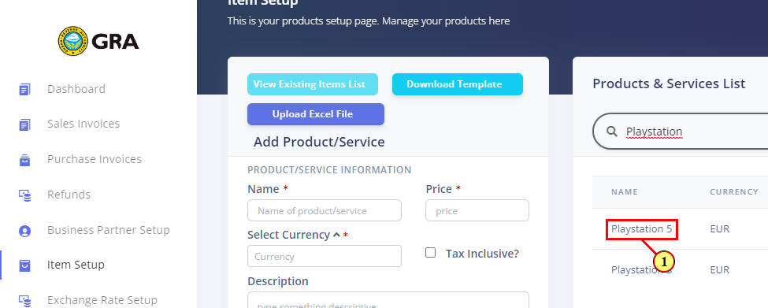Focus the product Name input field
The height and width of the screenshot is (308, 768).
click(325, 210)
